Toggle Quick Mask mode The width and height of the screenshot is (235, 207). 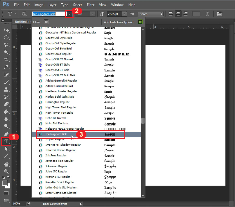point(6,193)
